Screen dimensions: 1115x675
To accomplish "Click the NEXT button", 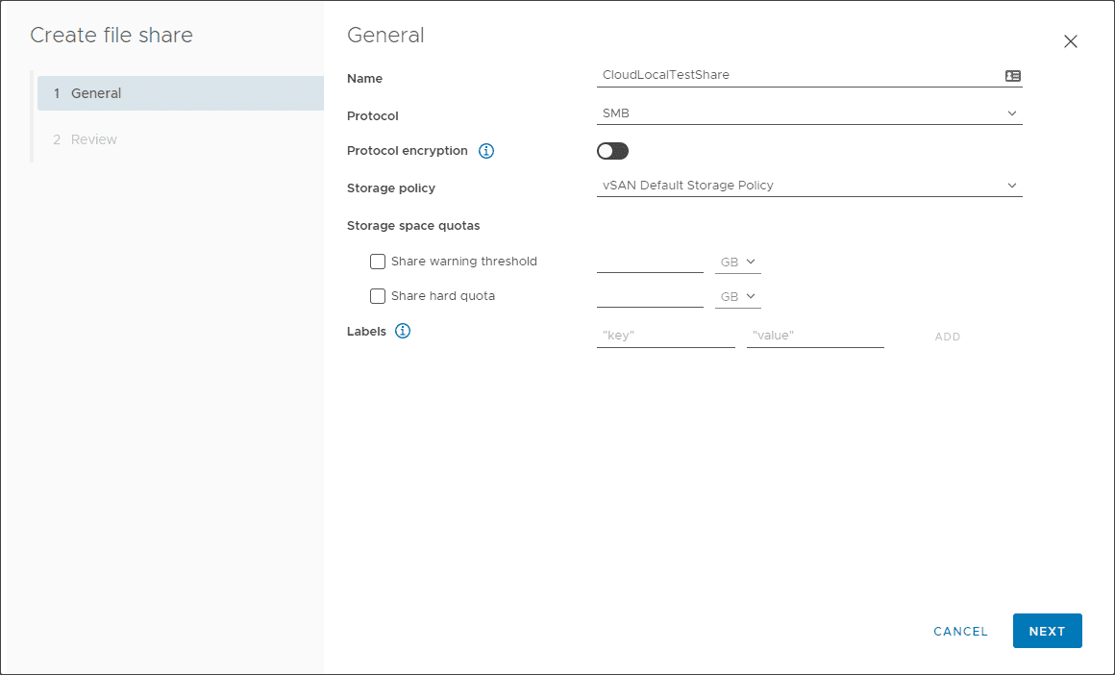I will click(x=1047, y=631).
